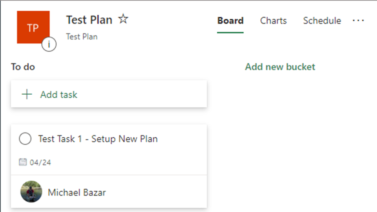Screen dimensions: 377x212
Task: Open Test Task 1 - Setup New Plan
Action: (x=98, y=139)
